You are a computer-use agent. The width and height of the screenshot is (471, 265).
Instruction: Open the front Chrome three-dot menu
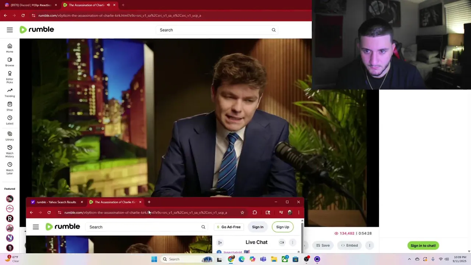click(298, 212)
